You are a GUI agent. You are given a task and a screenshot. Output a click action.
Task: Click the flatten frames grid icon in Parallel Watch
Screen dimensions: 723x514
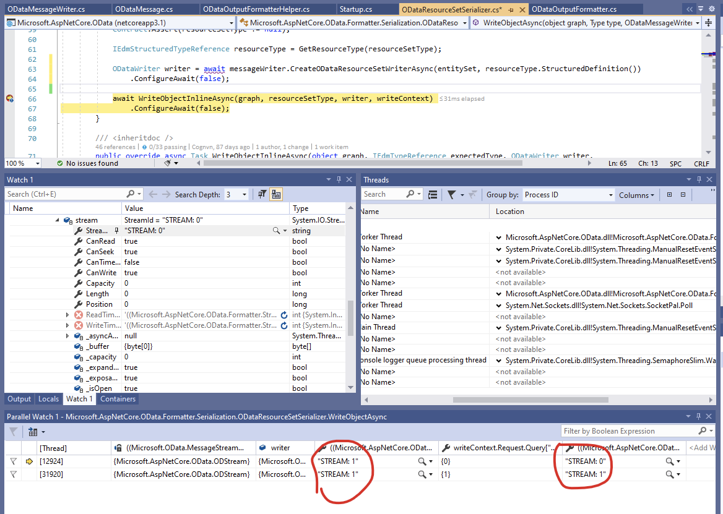click(33, 431)
